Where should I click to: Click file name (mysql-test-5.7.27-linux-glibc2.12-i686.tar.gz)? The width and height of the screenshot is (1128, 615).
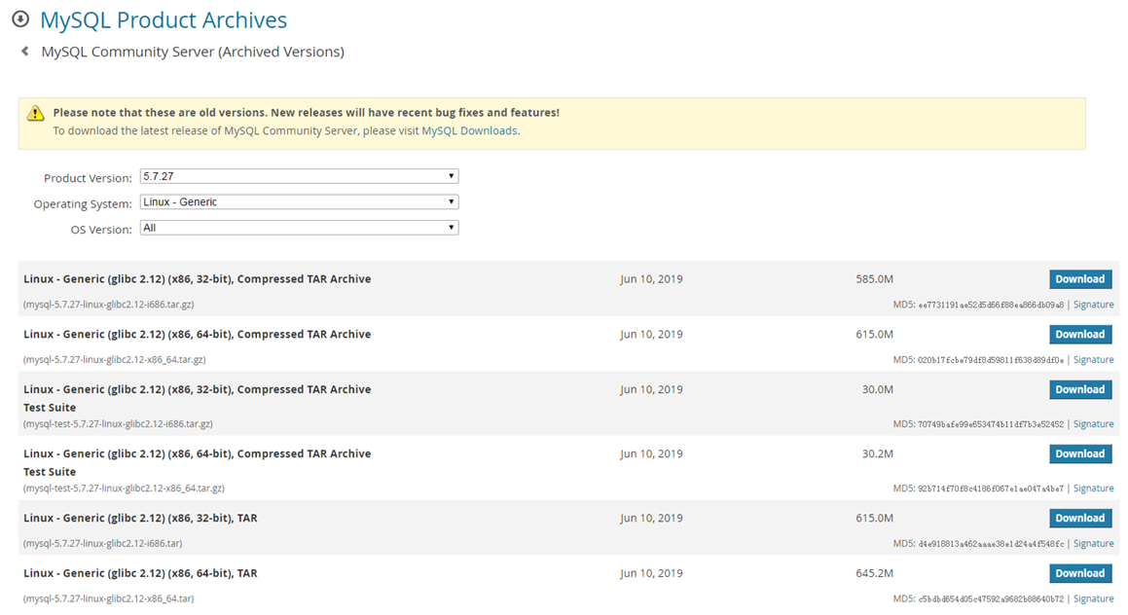pos(118,423)
